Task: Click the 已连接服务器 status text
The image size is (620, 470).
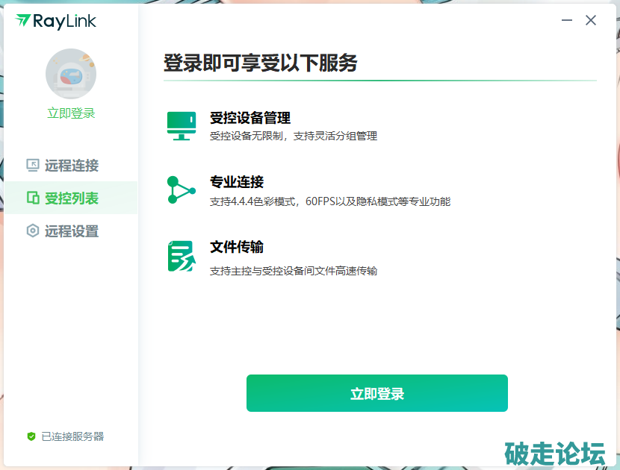Action: 72,436
